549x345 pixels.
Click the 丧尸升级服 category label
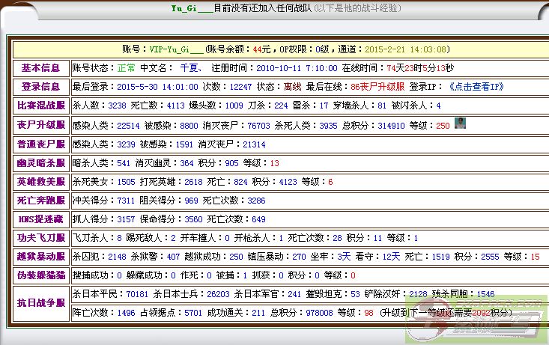pos(40,125)
